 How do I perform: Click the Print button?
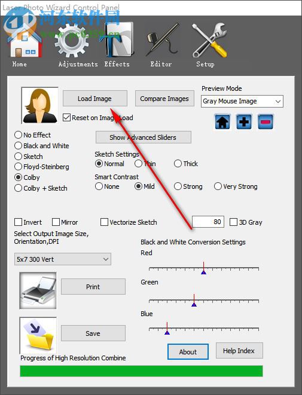[x=93, y=287]
